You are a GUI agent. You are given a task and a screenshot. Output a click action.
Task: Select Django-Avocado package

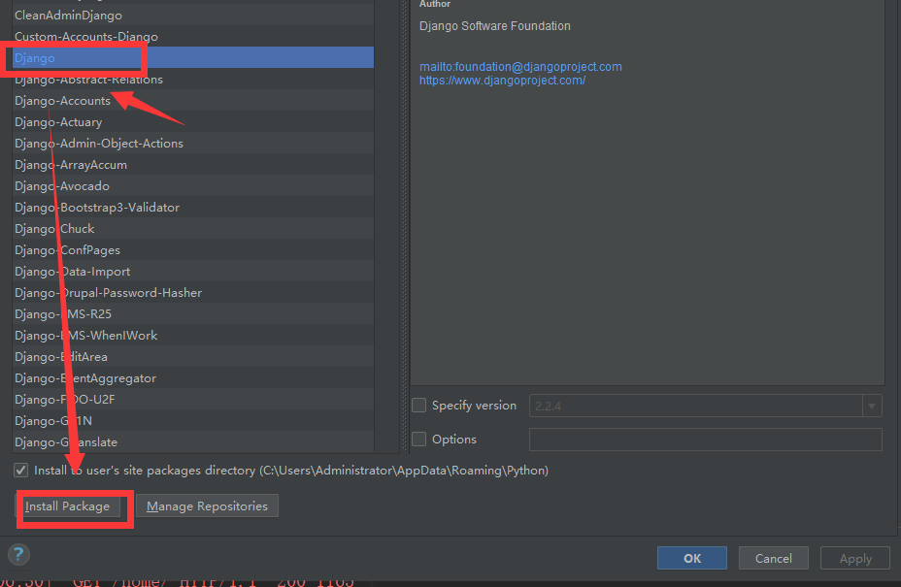point(193,185)
